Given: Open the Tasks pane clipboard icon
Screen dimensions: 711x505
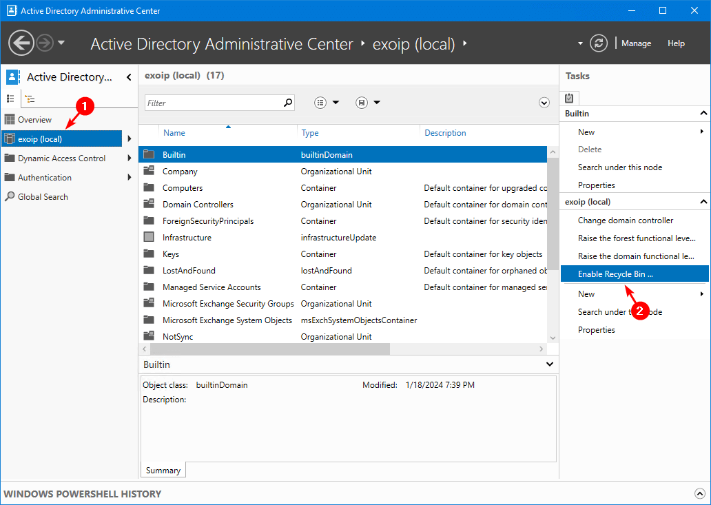Looking at the screenshot, I should point(570,98).
